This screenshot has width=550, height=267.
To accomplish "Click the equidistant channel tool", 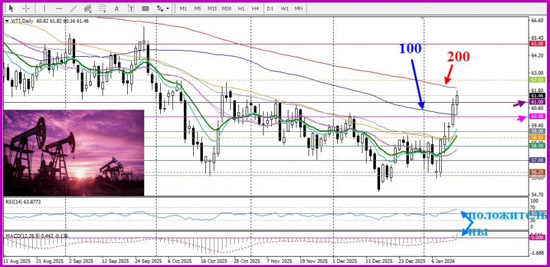I will click(x=89, y=8).
